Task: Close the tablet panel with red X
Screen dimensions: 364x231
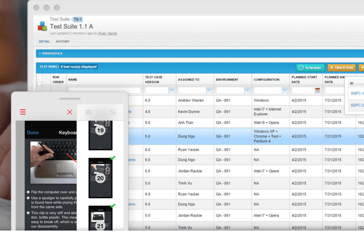Action: (70, 112)
